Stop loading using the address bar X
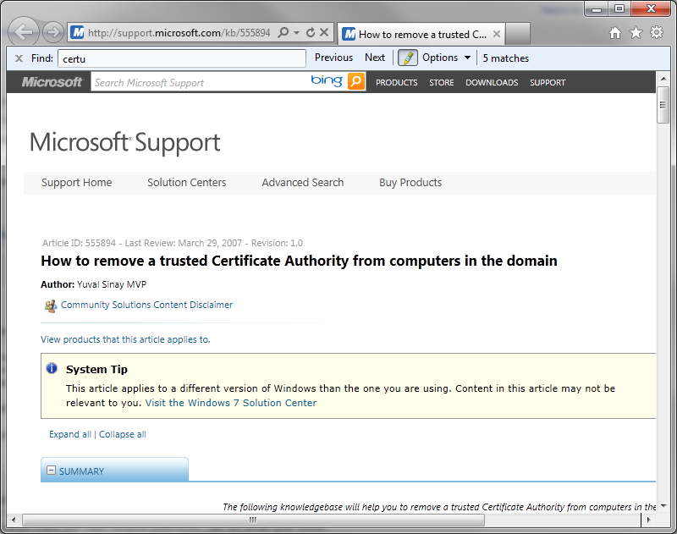 click(324, 32)
